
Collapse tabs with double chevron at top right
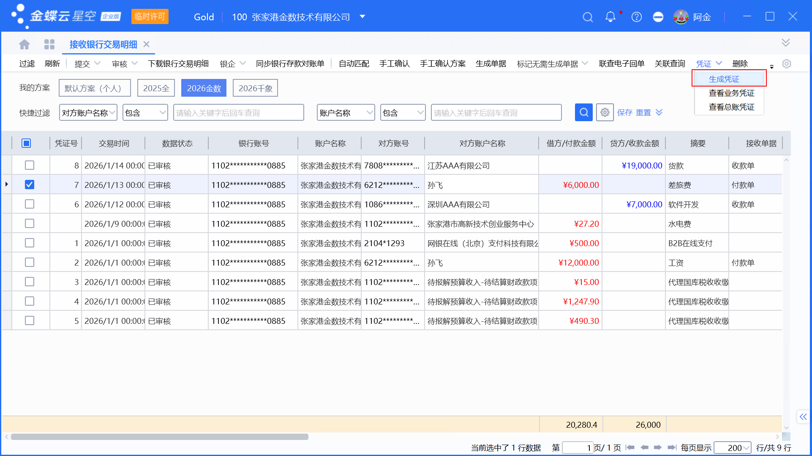click(x=785, y=43)
